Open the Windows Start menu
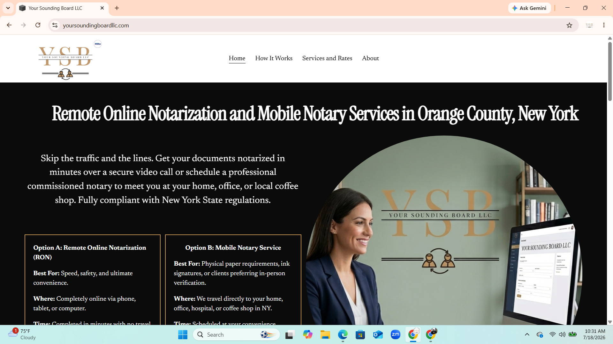This screenshot has height=344, width=613. tap(183, 335)
